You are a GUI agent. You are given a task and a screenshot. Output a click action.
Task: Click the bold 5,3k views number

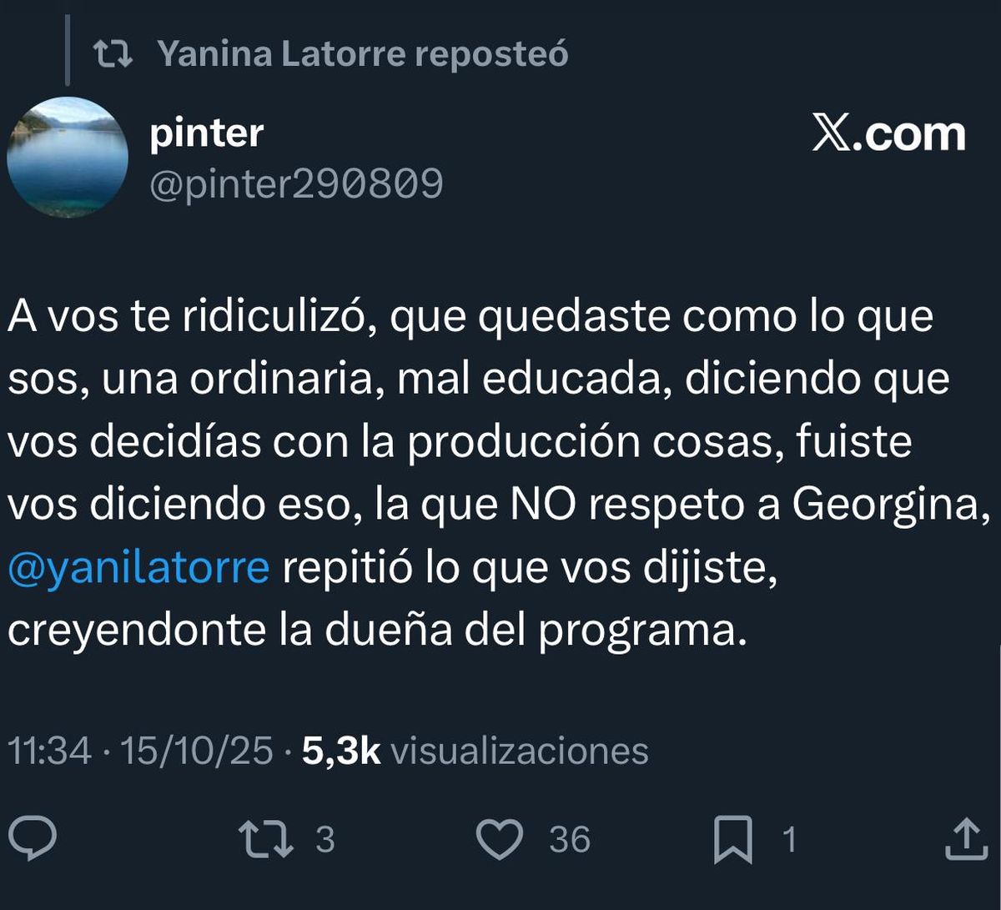[340, 751]
